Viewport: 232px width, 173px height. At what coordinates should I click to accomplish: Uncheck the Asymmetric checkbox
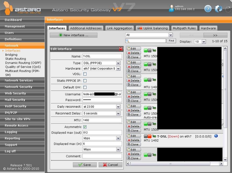[85, 127]
